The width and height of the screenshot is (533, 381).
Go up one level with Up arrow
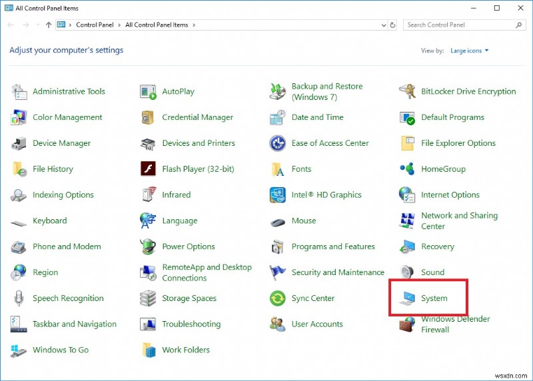[x=49, y=25]
